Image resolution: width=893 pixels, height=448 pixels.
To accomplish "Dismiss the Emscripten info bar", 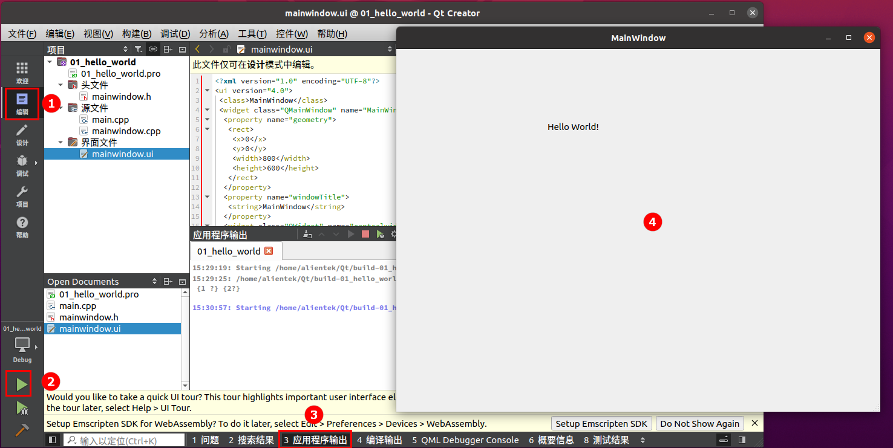I will [754, 423].
